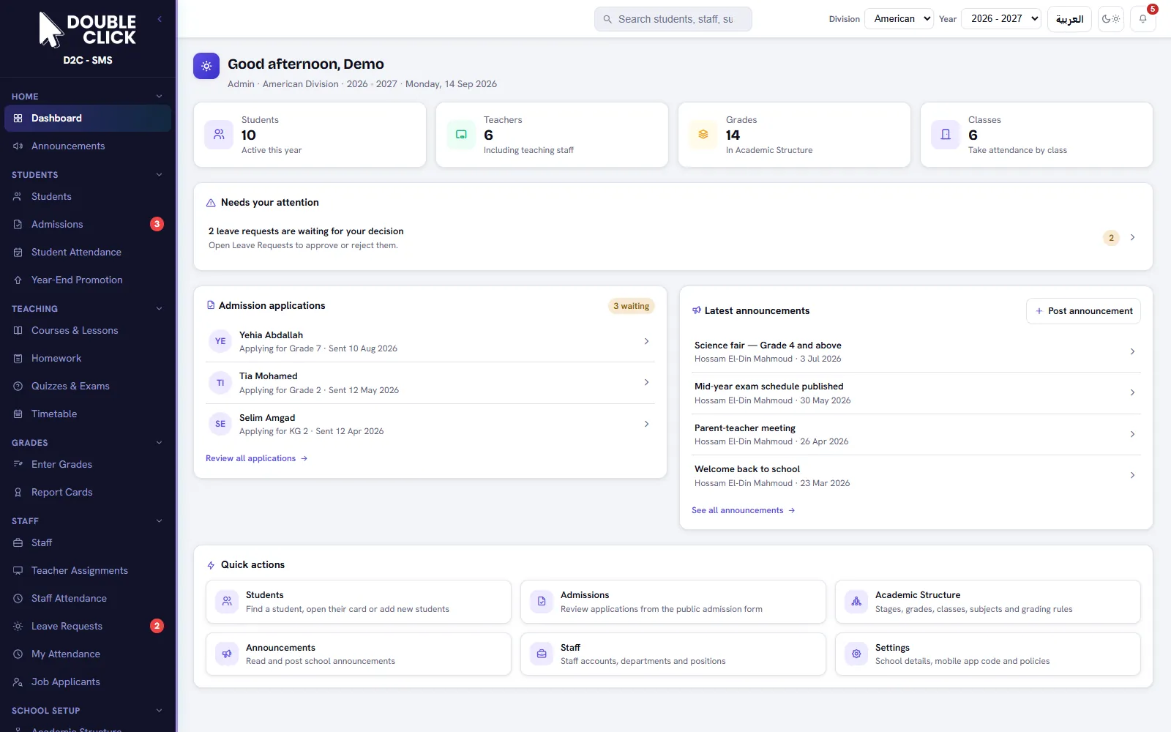Click the Job Applicants person icon
Viewport: 1171px width, 732px height.
[18, 681]
